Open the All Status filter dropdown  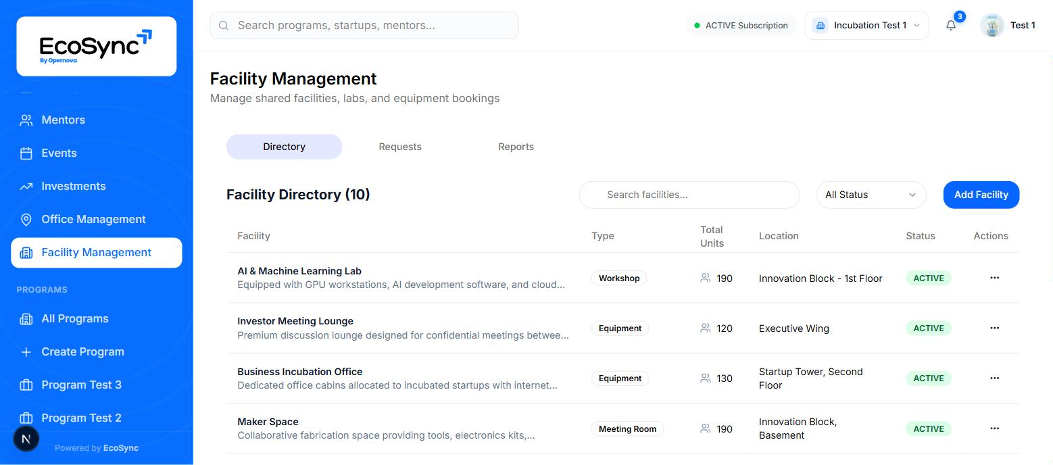coord(871,195)
